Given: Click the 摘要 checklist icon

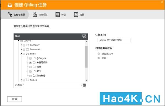Looking at the screenshot, I should pos(76,15).
